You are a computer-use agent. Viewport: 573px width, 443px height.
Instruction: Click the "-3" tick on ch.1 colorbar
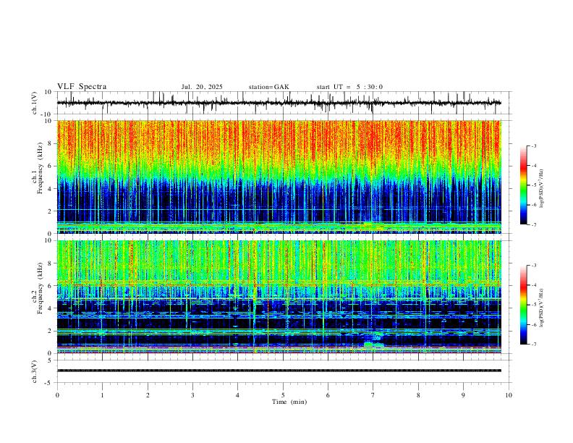click(x=534, y=145)
